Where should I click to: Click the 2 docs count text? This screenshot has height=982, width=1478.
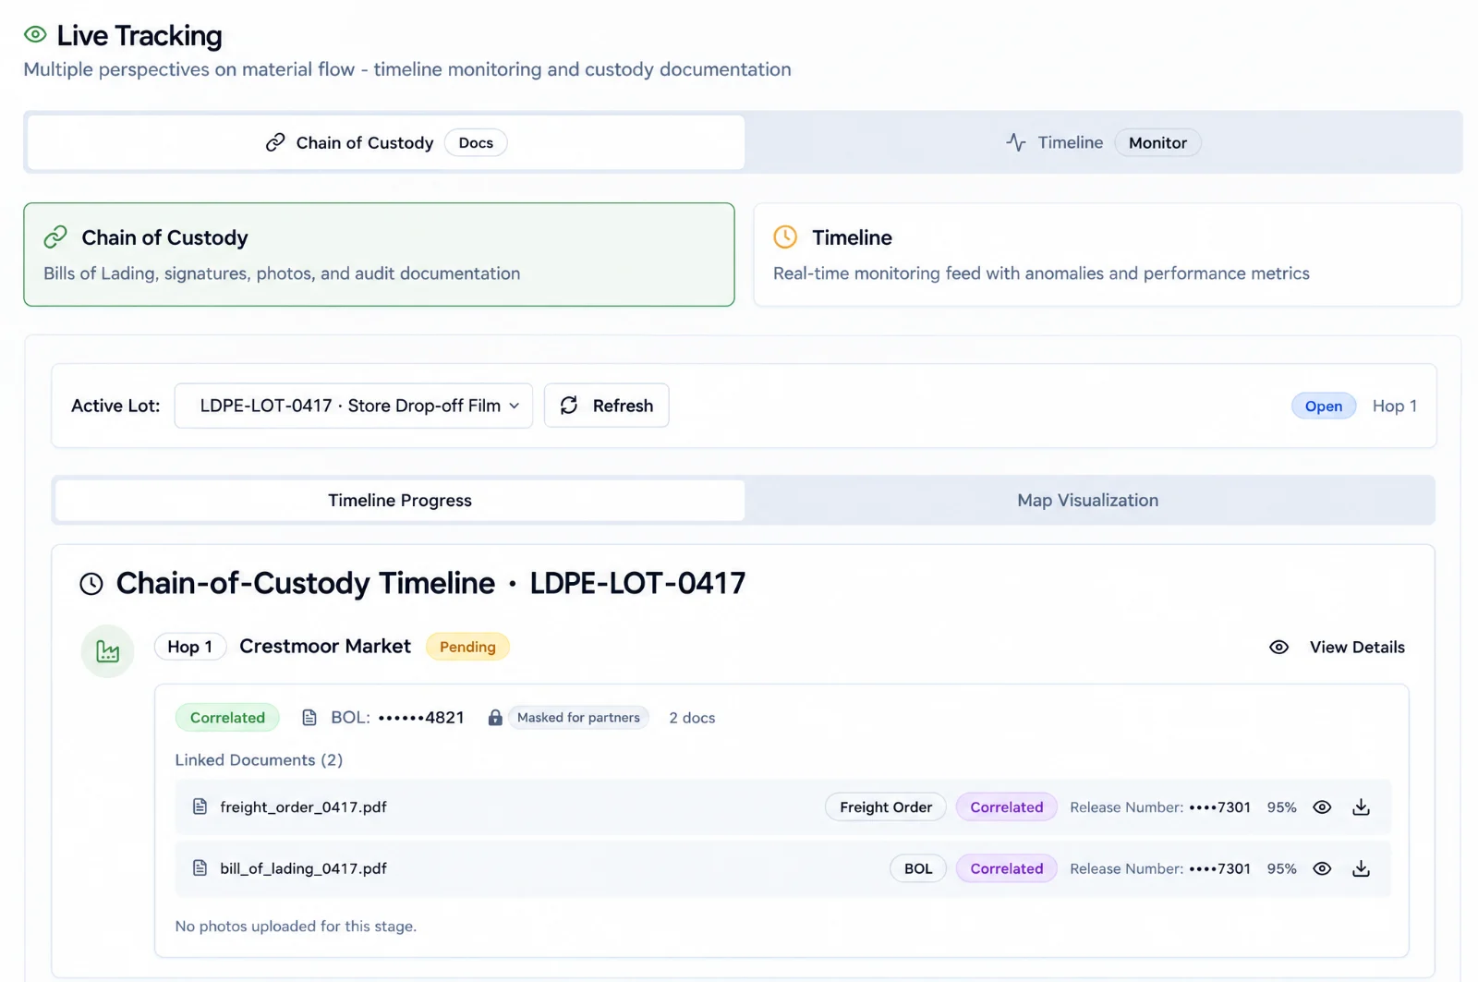[x=692, y=718]
